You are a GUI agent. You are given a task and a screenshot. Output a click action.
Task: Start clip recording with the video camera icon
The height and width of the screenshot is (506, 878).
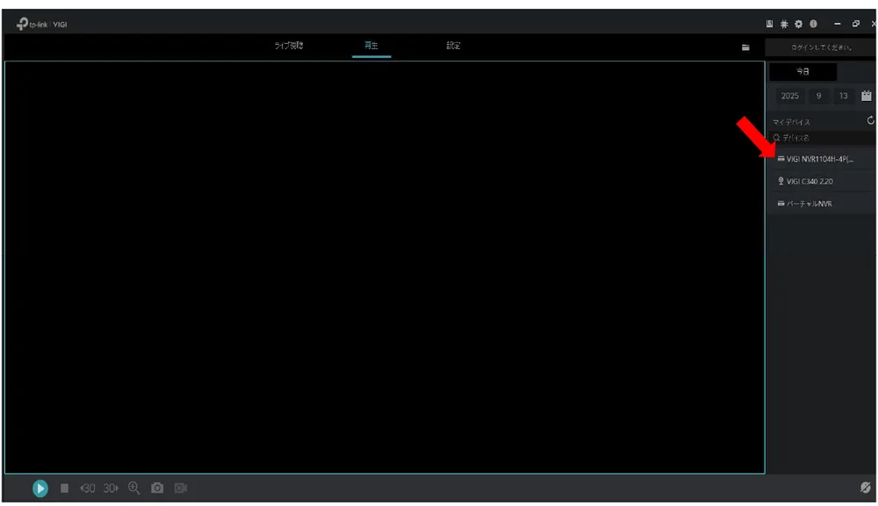(181, 488)
